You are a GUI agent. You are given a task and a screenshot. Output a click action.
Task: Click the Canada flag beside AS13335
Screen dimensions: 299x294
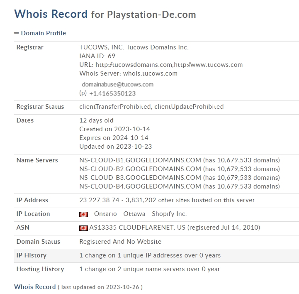pyautogui.click(x=83, y=228)
